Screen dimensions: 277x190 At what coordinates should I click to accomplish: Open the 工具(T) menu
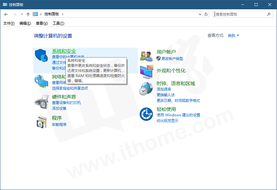[58, 23]
